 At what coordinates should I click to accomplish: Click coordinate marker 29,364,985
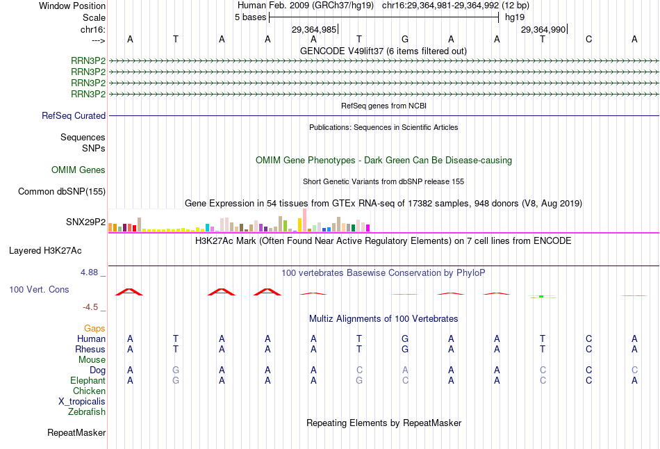coord(314,29)
